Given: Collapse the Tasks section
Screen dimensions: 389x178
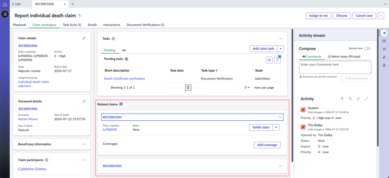Looking at the screenshot, I should click(281, 39).
